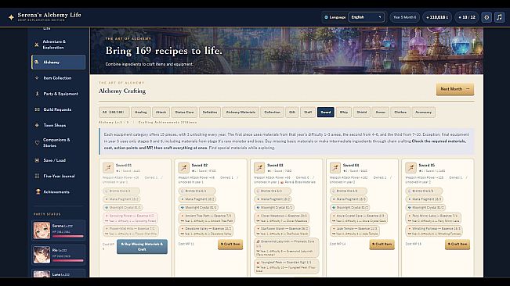Image resolution: width=510 pixels, height=286 pixels.
Task: Open Guild Requests menu label
Action: (57, 109)
